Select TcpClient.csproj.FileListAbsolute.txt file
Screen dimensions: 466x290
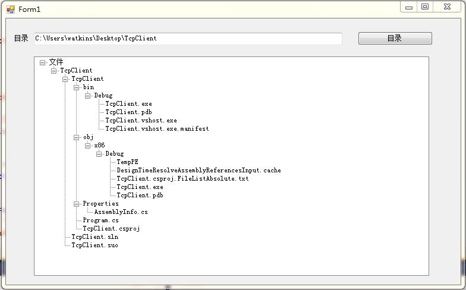click(183, 178)
